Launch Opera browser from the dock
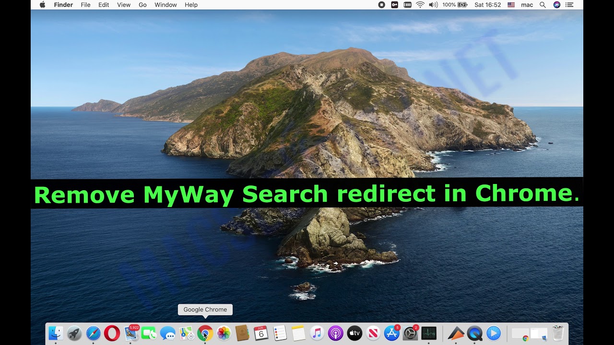This screenshot has height=345, width=614. coord(112,333)
